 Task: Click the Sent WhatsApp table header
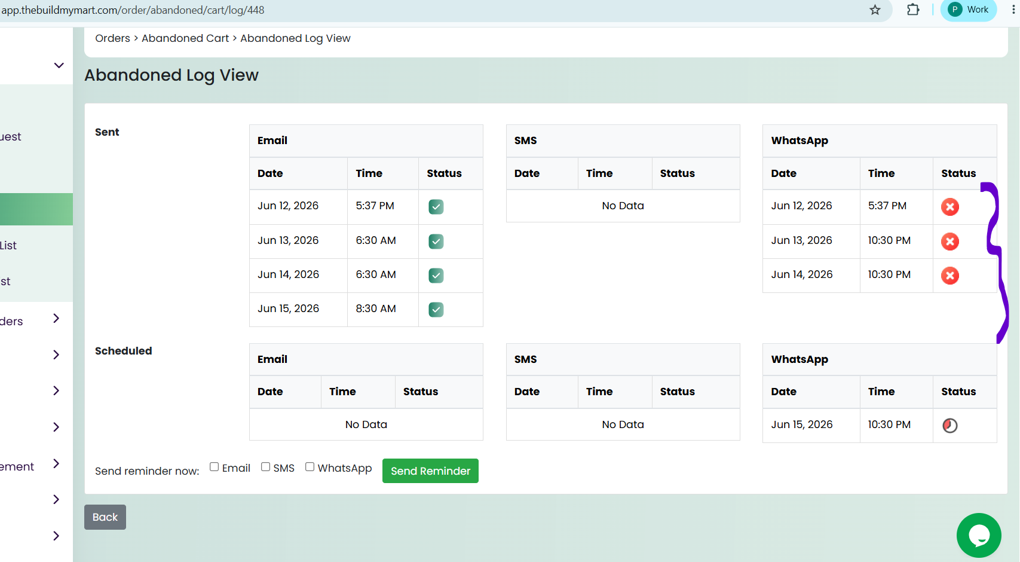click(x=880, y=140)
